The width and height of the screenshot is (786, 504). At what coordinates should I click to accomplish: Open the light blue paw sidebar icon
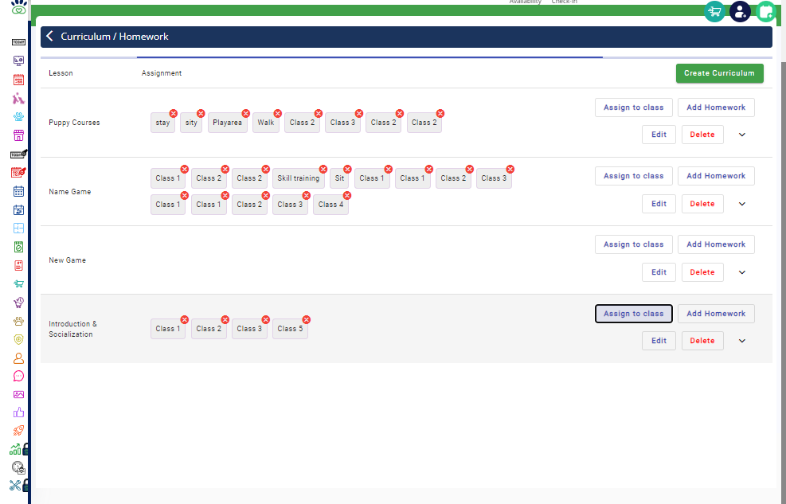(x=18, y=117)
